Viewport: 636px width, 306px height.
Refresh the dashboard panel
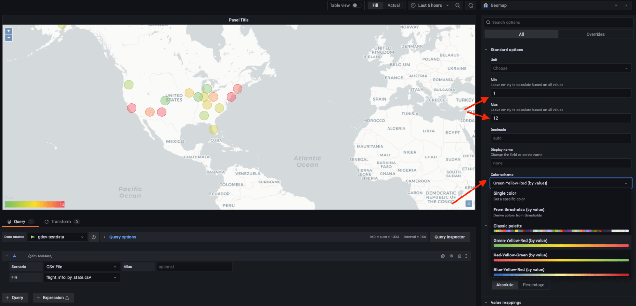tap(471, 5)
